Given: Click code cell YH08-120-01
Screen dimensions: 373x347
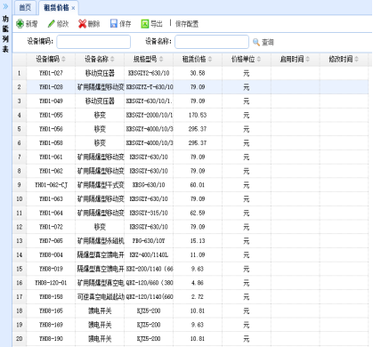Looking at the screenshot, I should 51,283.
